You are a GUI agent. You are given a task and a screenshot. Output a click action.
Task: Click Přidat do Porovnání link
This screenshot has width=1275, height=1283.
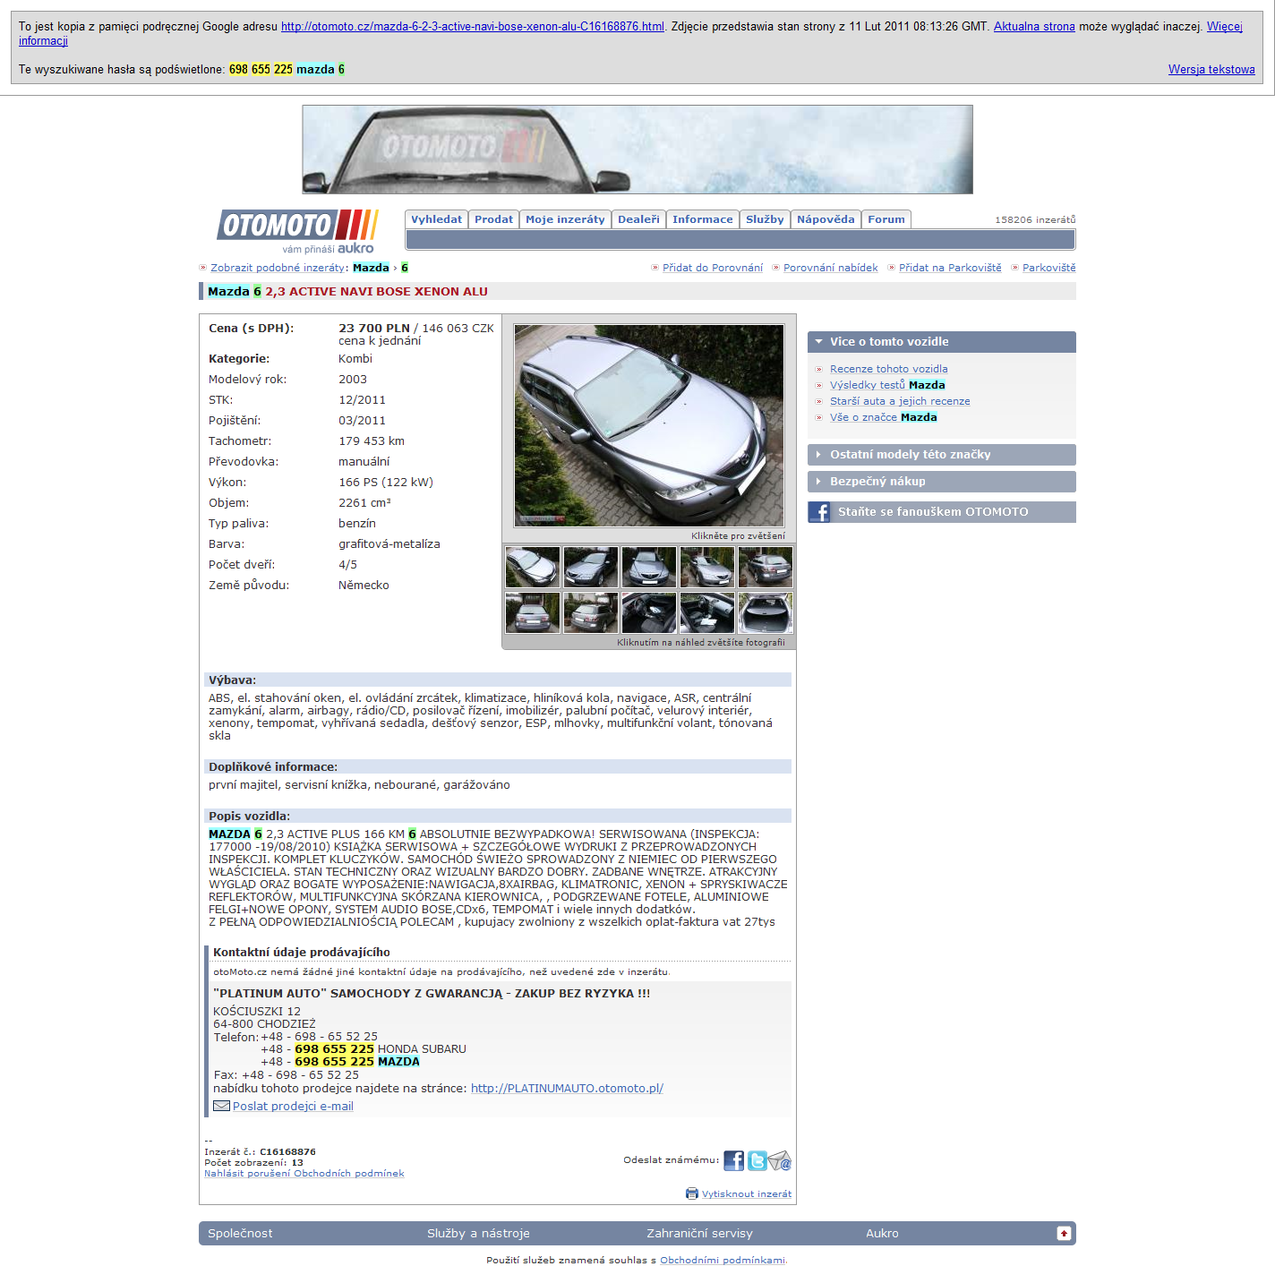713,268
